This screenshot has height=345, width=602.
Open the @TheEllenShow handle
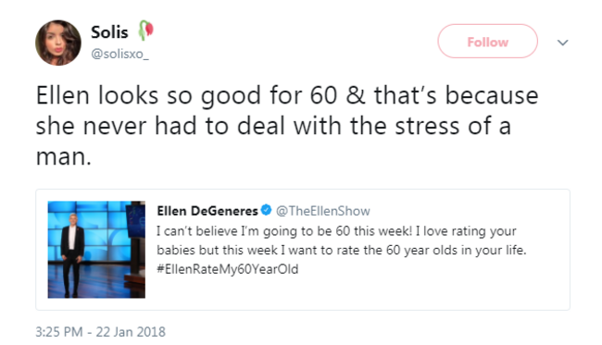click(x=323, y=211)
